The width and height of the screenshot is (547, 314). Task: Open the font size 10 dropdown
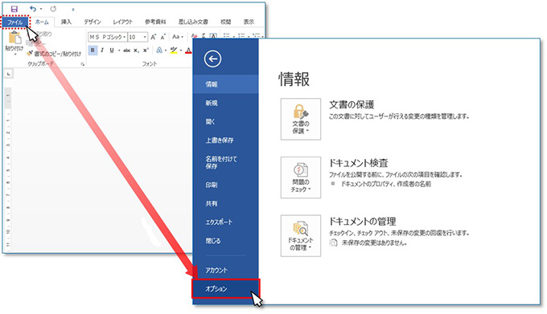click(x=145, y=37)
